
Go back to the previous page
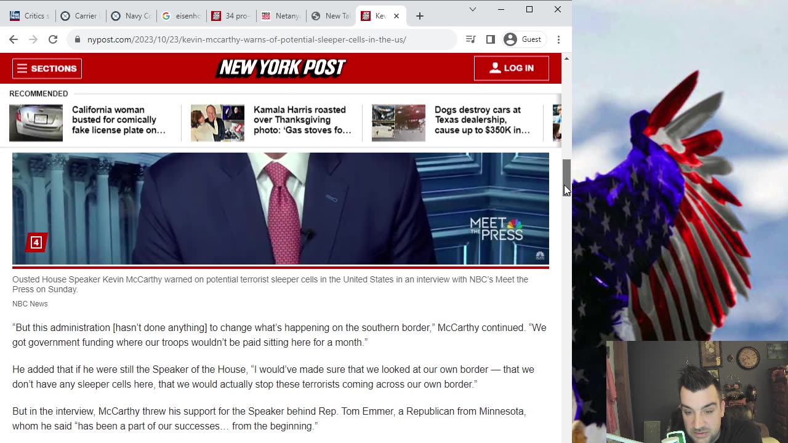(x=14, y=39)
